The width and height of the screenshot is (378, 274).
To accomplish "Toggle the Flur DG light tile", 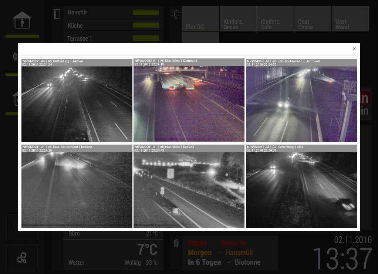I will point(201,19).
